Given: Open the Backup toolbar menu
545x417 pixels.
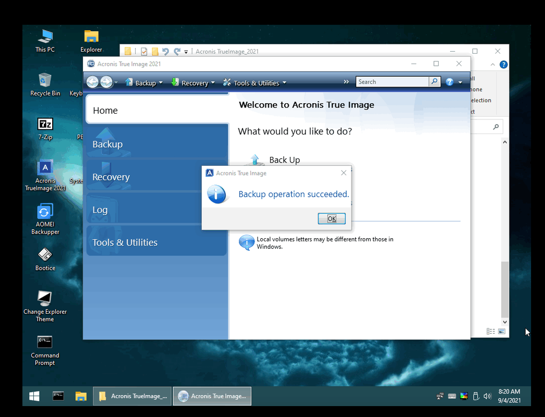Looking at the screenshot, I should click(x=144, y=83).
